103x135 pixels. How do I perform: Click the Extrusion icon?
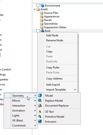tap(40, 121)
